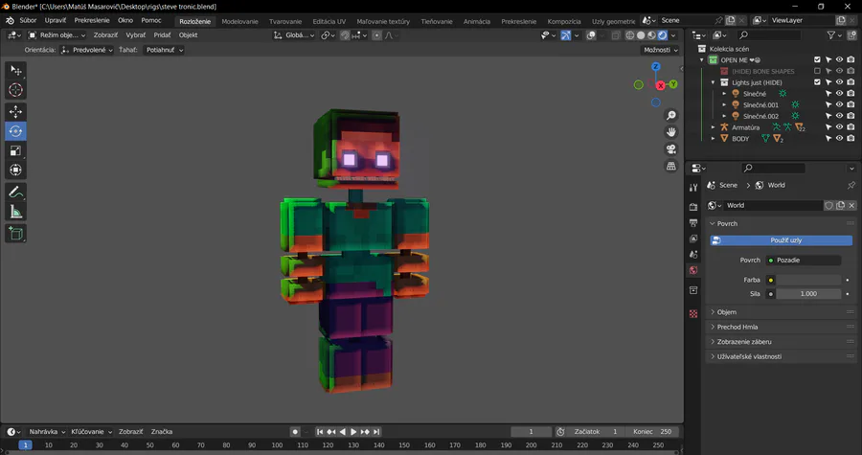The image size is (862, 455).
Task: Select the Add Cube tool
Action: (x=15, y=234)
